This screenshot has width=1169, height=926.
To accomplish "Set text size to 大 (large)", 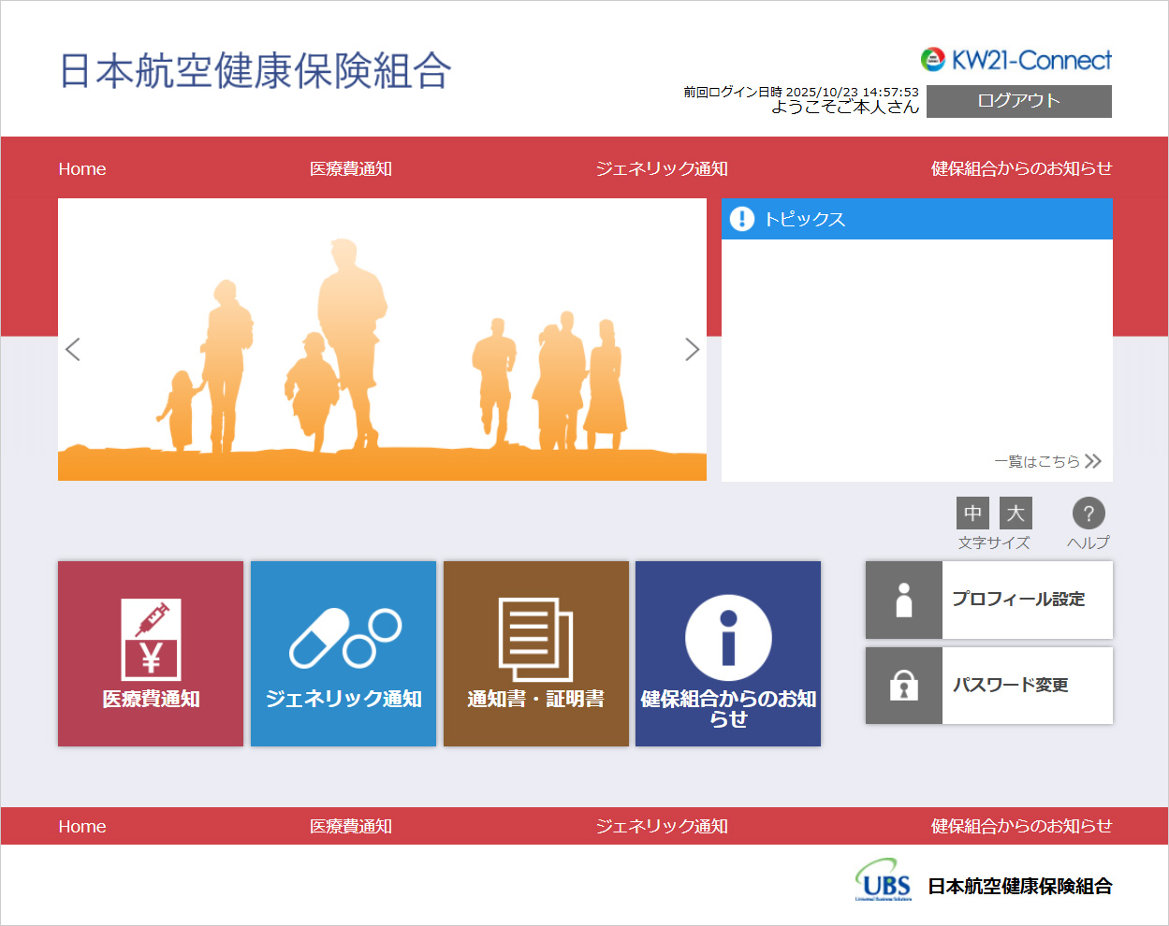I will click(x=1016, y=514).
